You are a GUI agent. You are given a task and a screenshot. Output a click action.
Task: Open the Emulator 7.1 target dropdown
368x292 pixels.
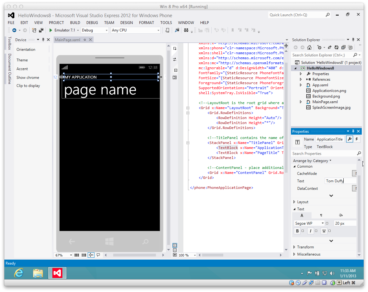(78, 30)
